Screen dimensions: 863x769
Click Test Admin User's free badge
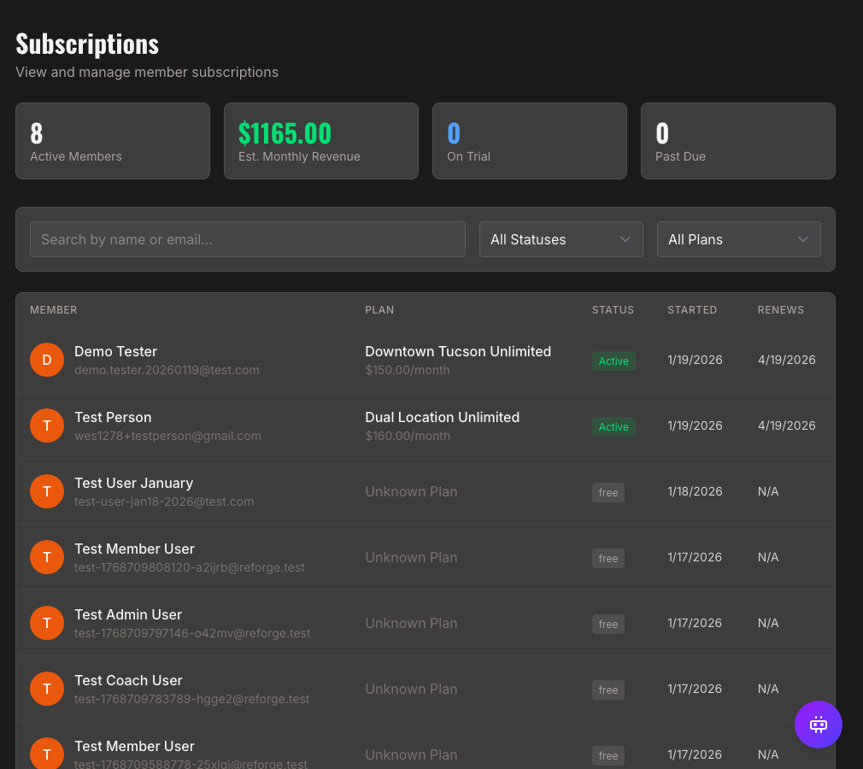[x=608, y=625]
